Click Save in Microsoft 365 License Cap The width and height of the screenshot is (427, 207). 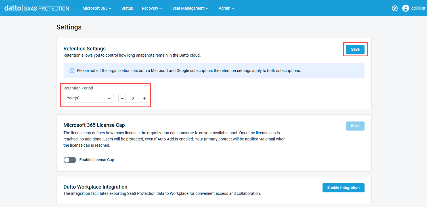coord(355,126)
